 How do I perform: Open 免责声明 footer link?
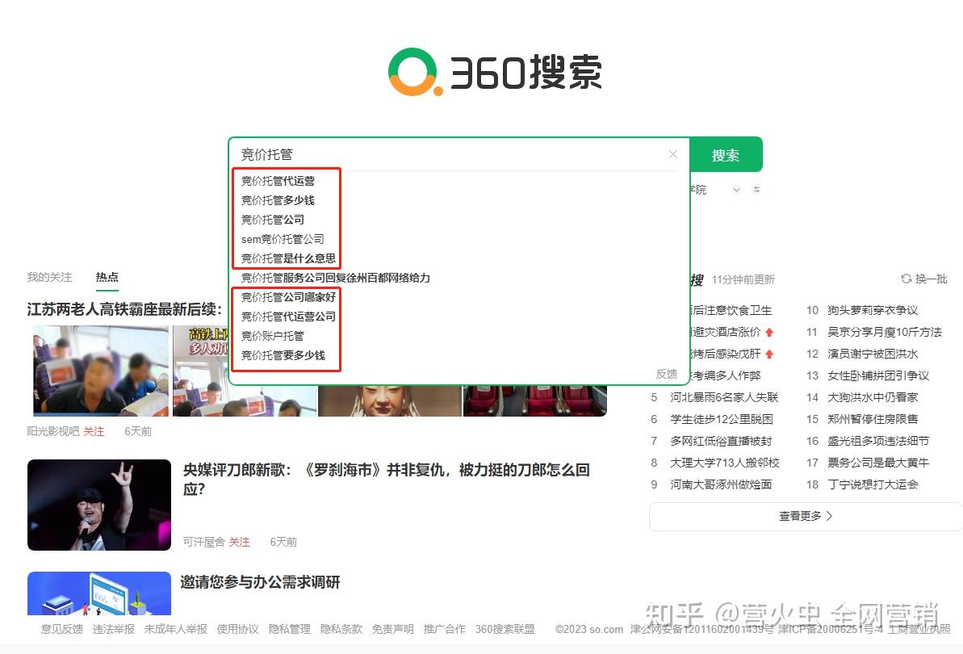pyautogui.click(x=392, y=629)
